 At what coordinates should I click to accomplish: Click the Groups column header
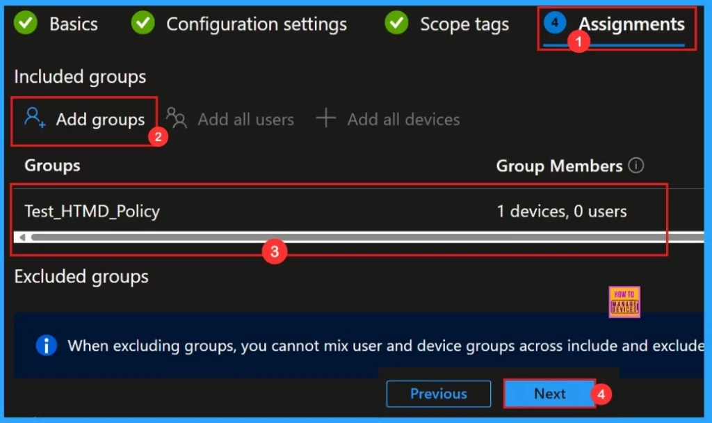coord(52,166)
